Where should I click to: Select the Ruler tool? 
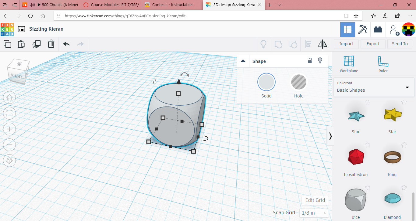[383, 64]
